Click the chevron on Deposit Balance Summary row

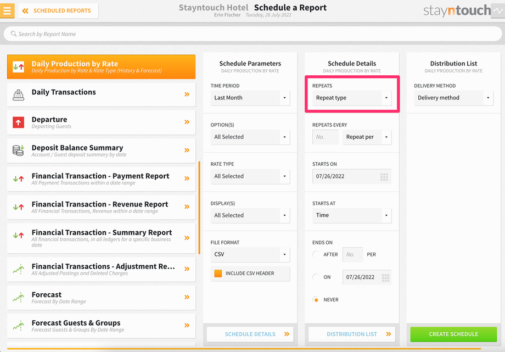[x=187, y=150]
